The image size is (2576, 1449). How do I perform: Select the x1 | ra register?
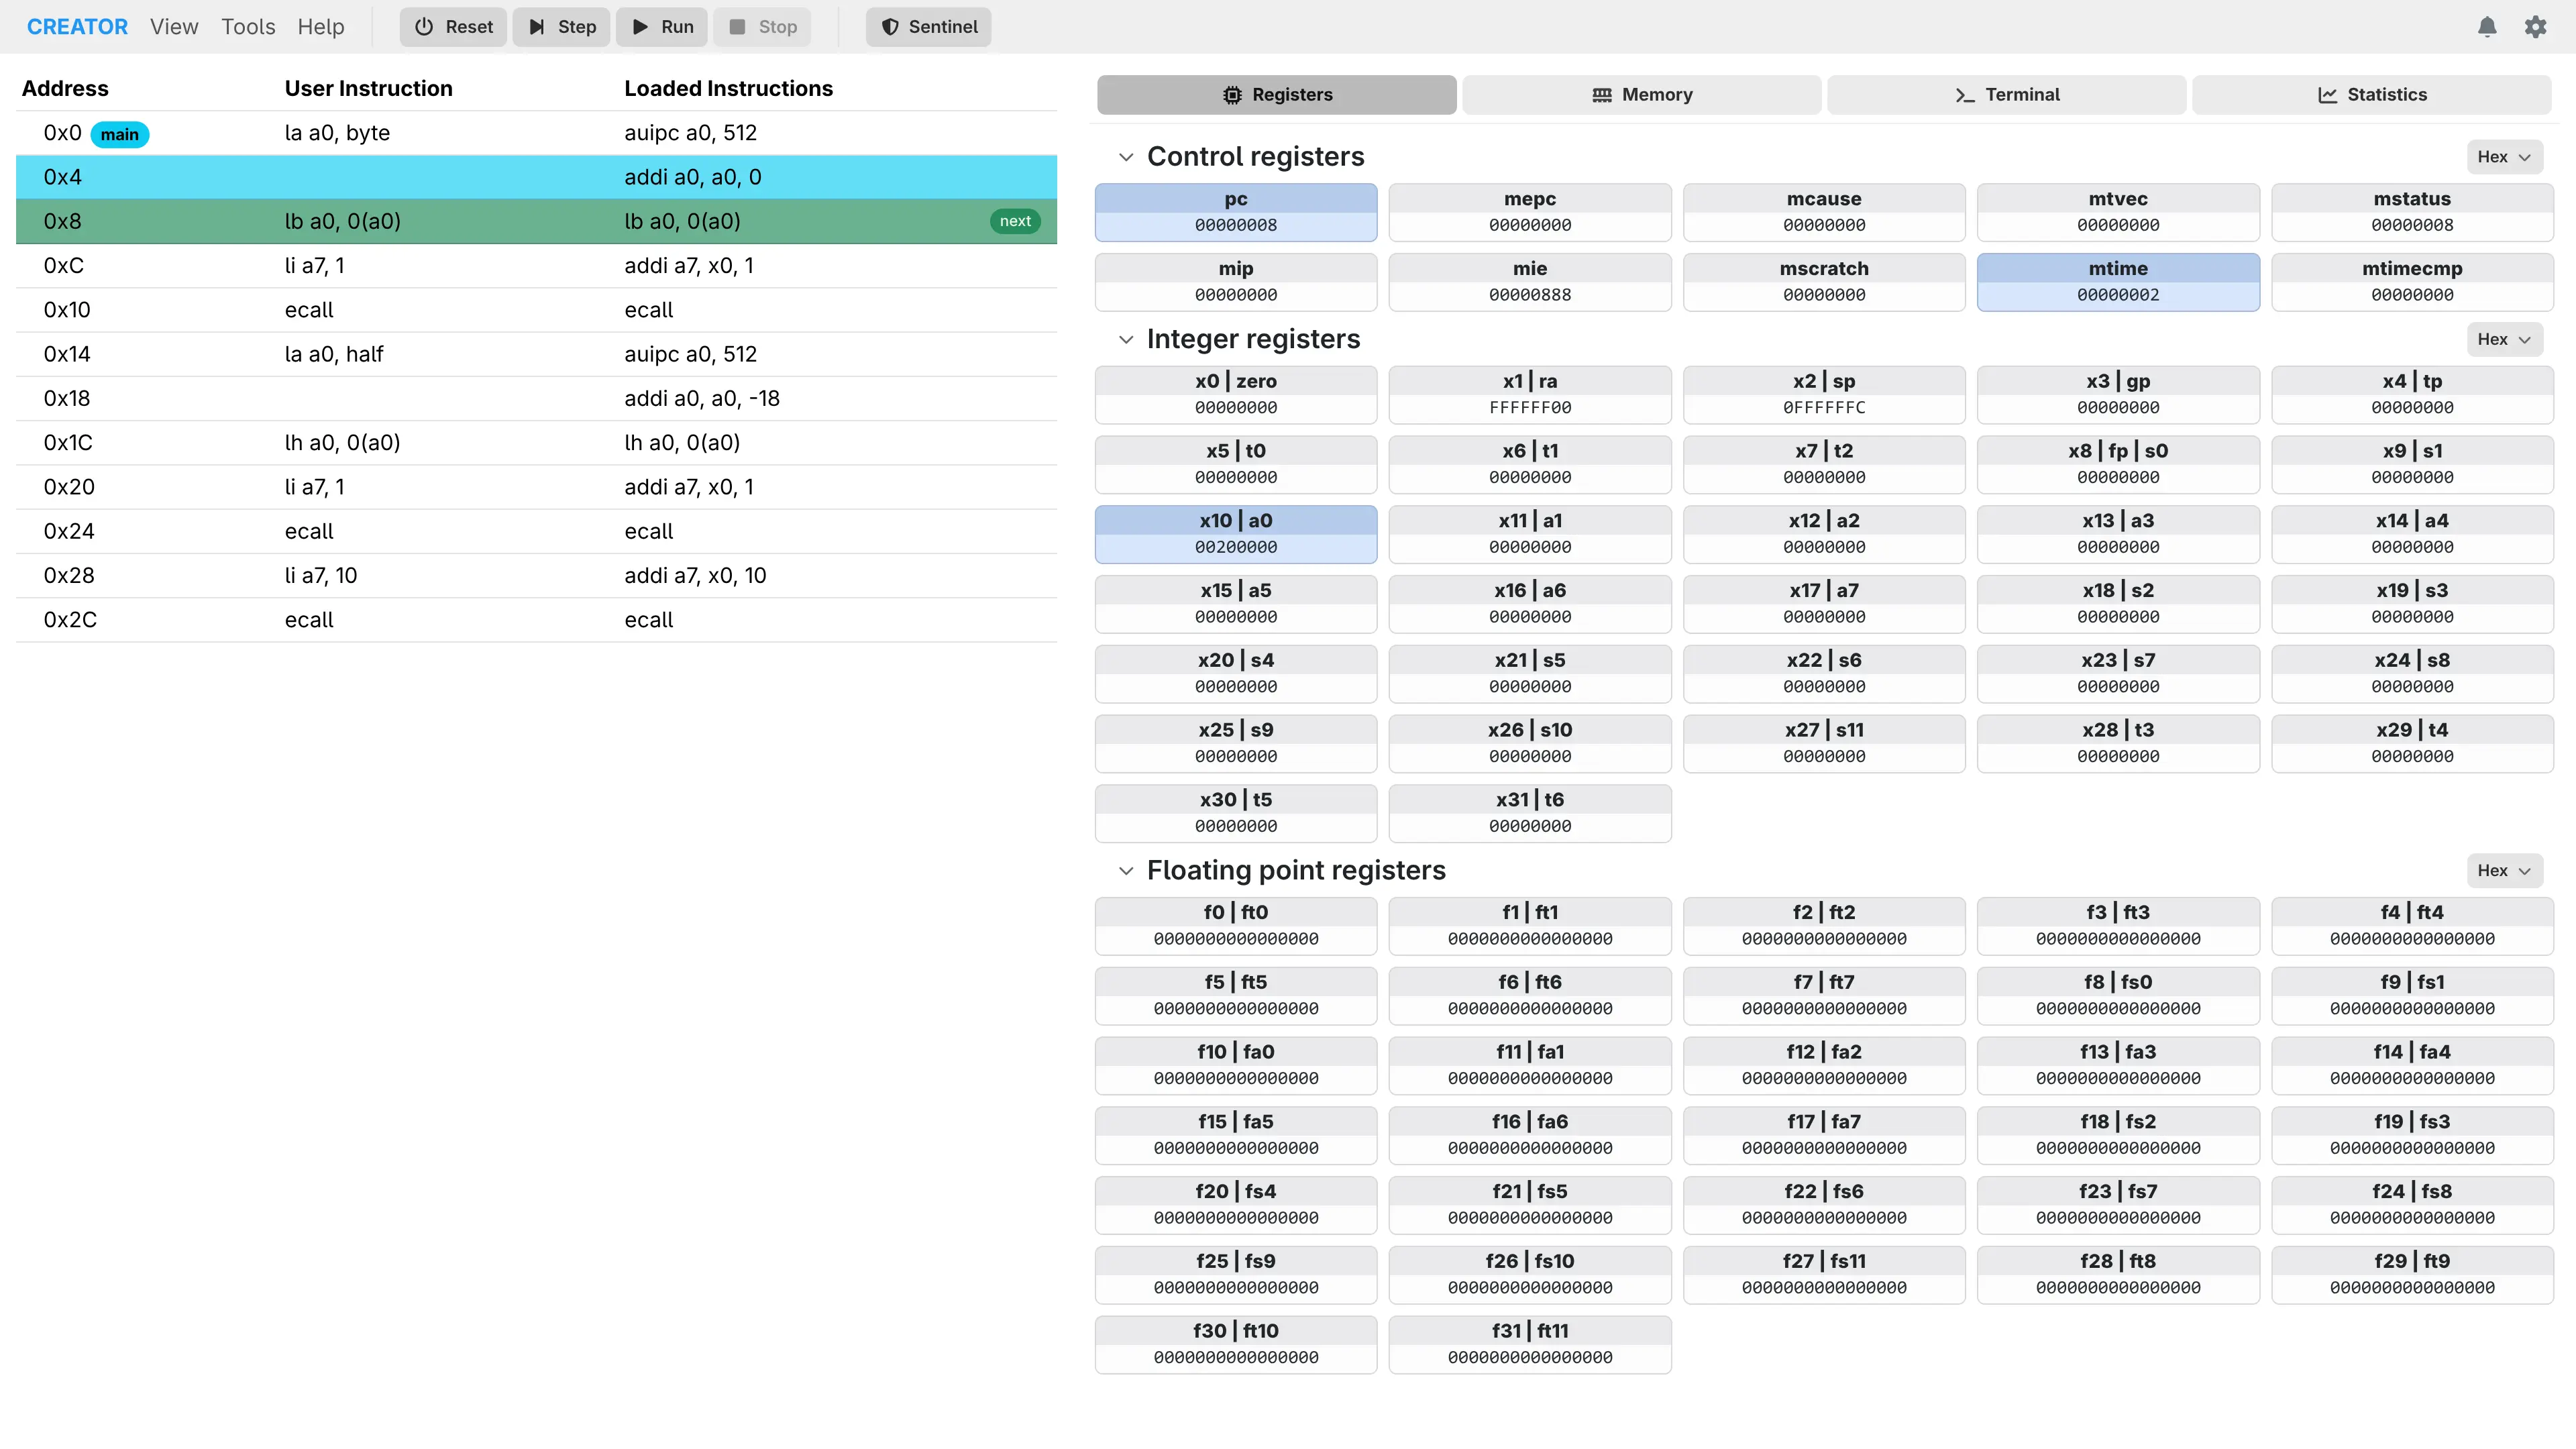[1530, 394]
